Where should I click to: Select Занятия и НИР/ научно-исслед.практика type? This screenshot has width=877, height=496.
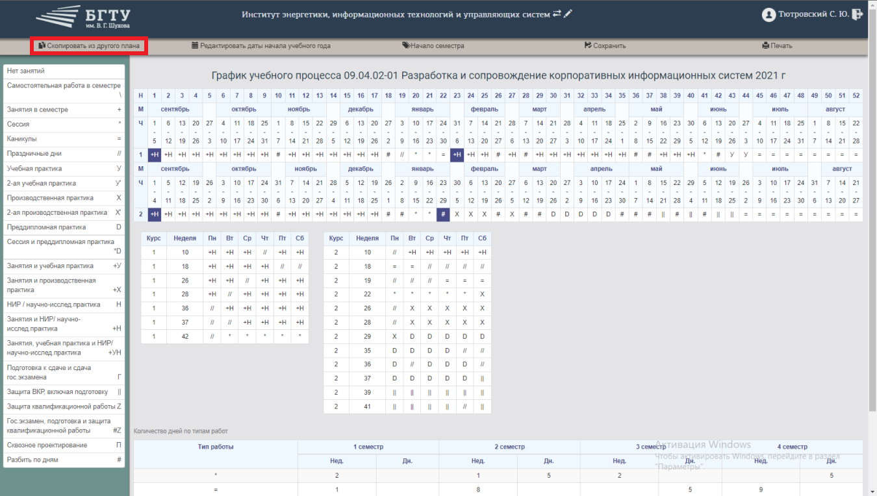pyautogui.click(x=64, y=324)
